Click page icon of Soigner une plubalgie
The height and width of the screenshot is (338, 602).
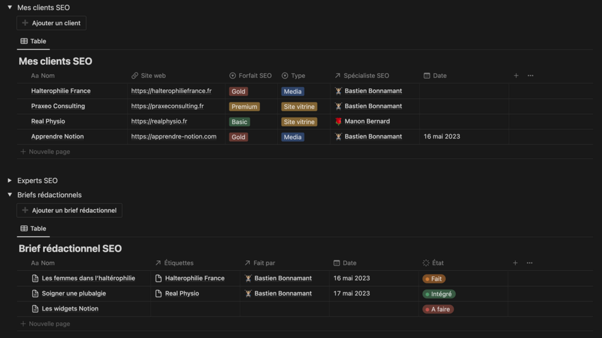click(35, 294)
